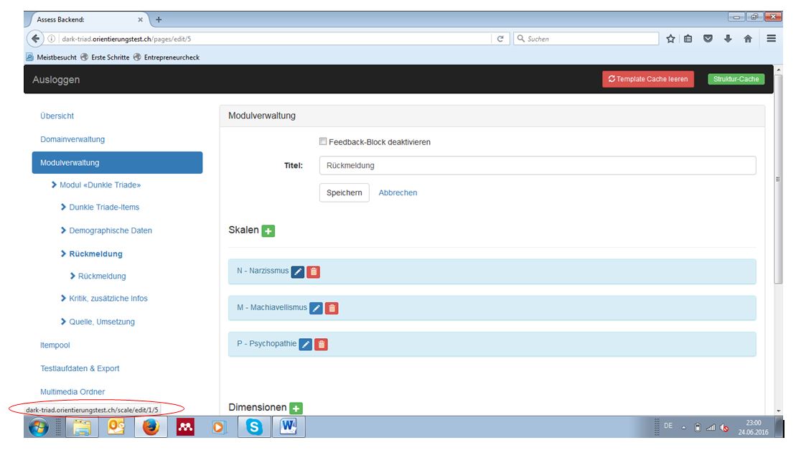The height and width of the screenshot is (453, 801).
Task: Open Itempool in the sidebar
Action: click(x=55, y=345)
